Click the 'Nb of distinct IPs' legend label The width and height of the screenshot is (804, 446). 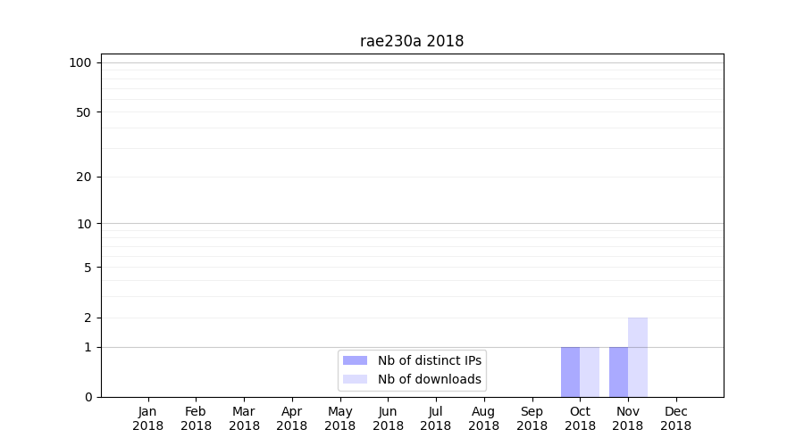point(429,360)
